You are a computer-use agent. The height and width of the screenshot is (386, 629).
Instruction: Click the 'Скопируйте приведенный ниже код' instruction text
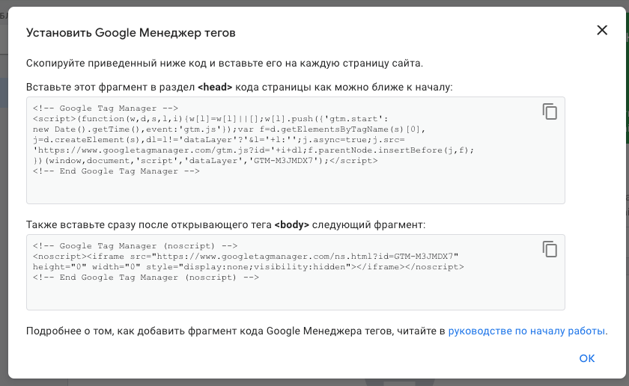click(225, 63)
